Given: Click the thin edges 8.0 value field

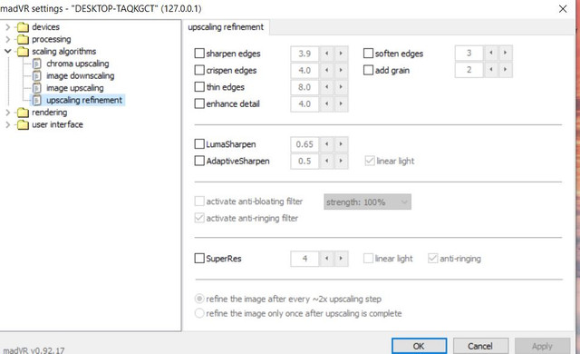Looking at the screenshot, I should tap(304, 87).
